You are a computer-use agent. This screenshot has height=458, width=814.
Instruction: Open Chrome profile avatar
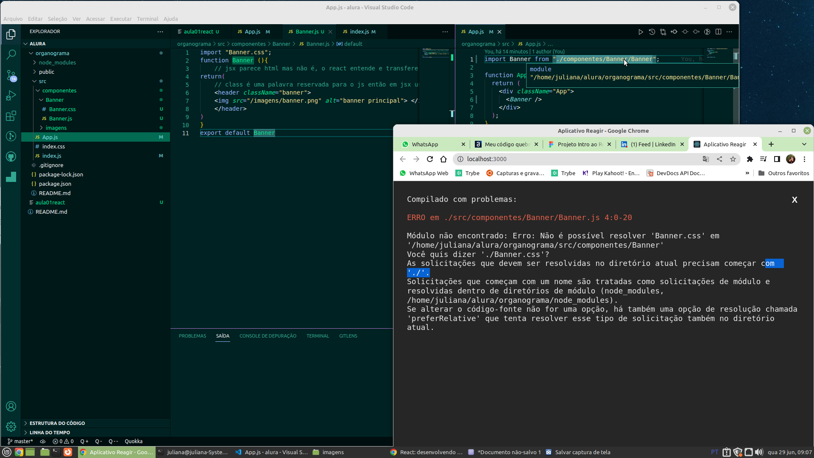pyautogui.click(x=791, y=159)
